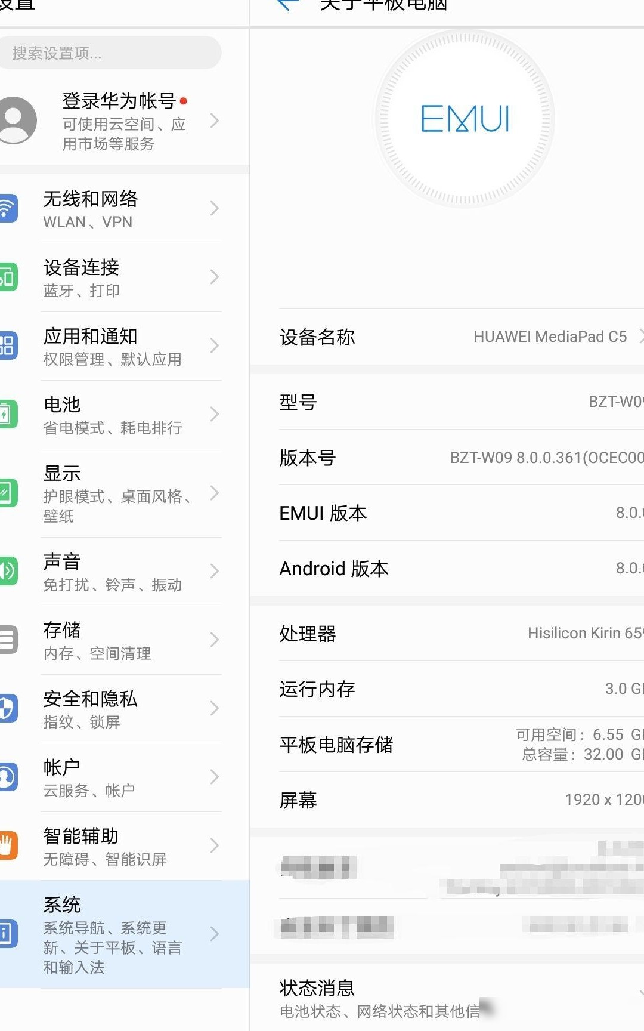Tap the 屏幕 resolution row
The width and height of the screenshot is (644, 1031).
pyautogui.click(x=447, y=800)
